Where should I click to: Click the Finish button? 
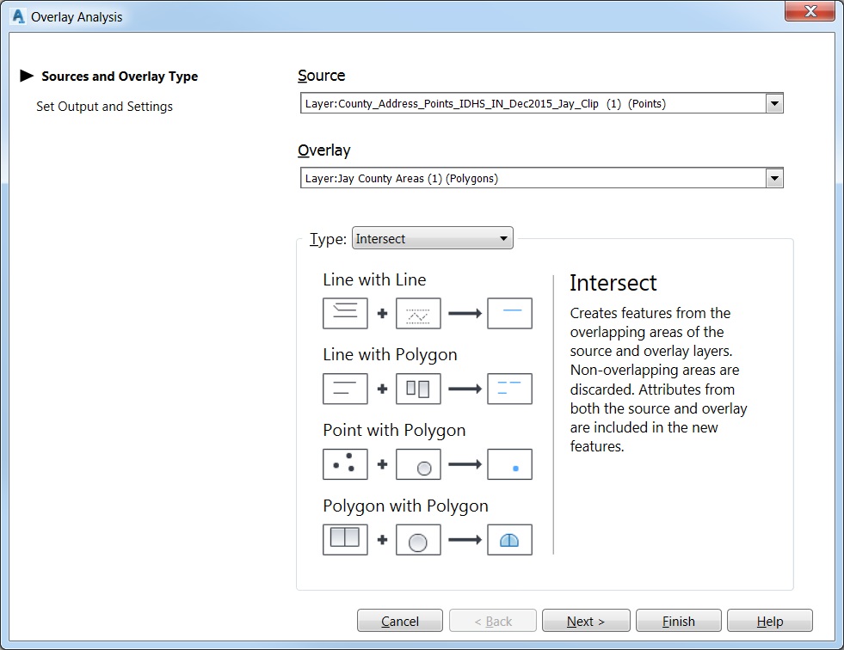[678, 621]
